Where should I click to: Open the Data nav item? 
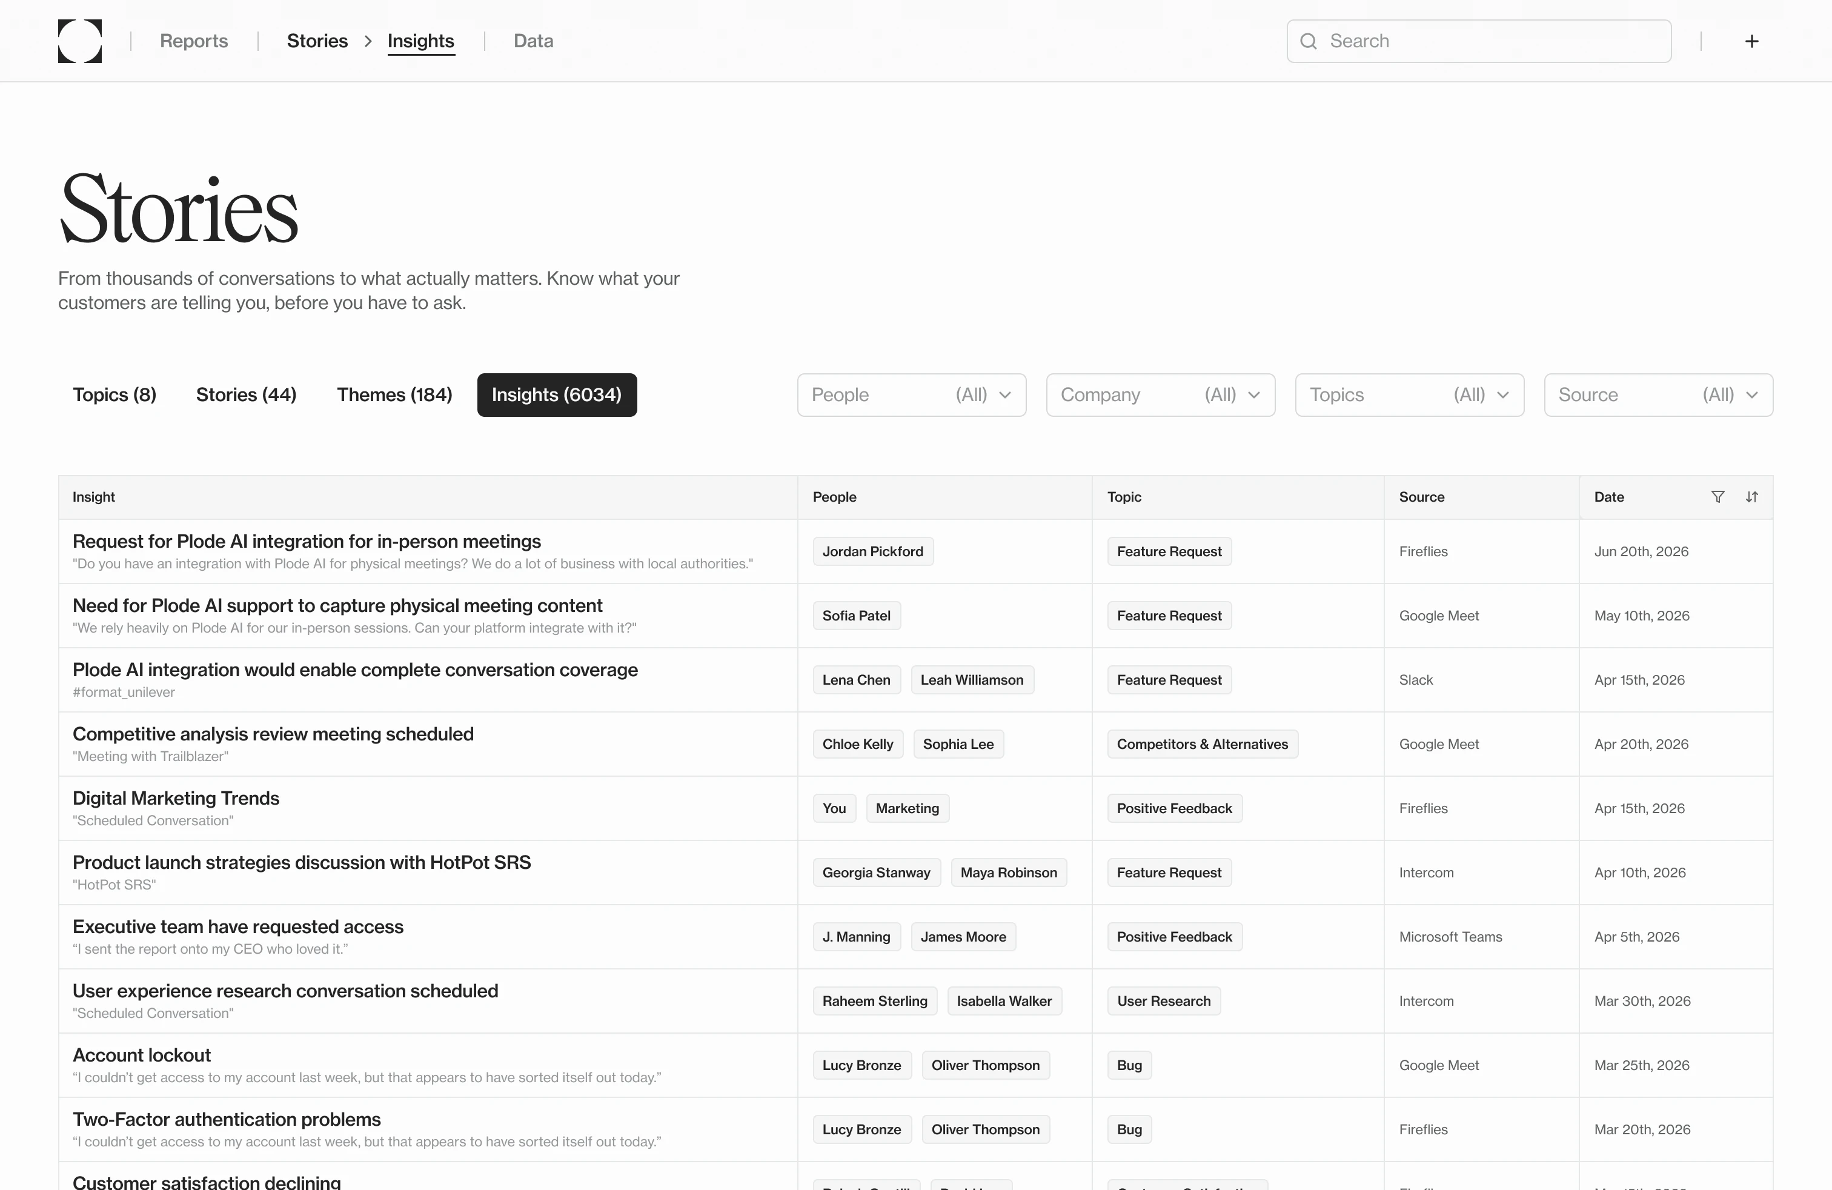[x=534, y=41]
